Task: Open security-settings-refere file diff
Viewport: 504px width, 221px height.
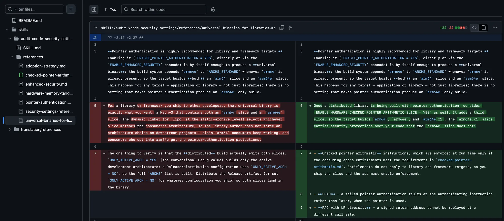Action: pos(49,111)
